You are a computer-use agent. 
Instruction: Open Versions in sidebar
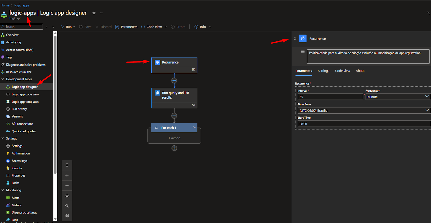[x=17, y=116]
